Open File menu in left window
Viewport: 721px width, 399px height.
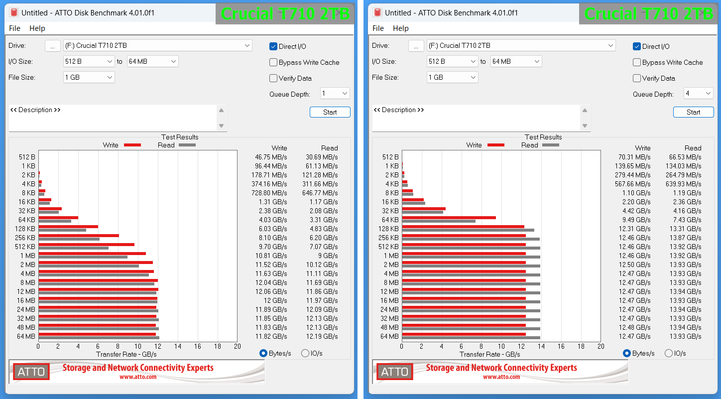point(14,28)
